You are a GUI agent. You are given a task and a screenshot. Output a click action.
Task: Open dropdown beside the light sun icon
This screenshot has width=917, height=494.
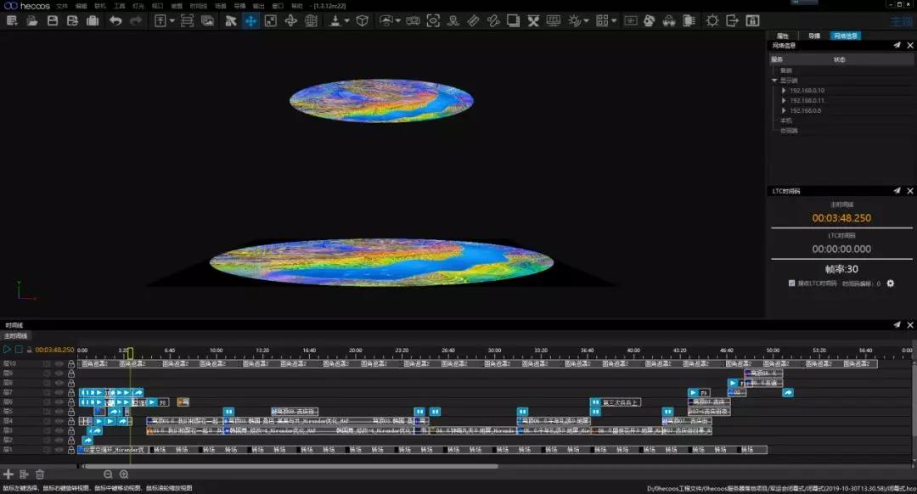[x=586, y=21]
